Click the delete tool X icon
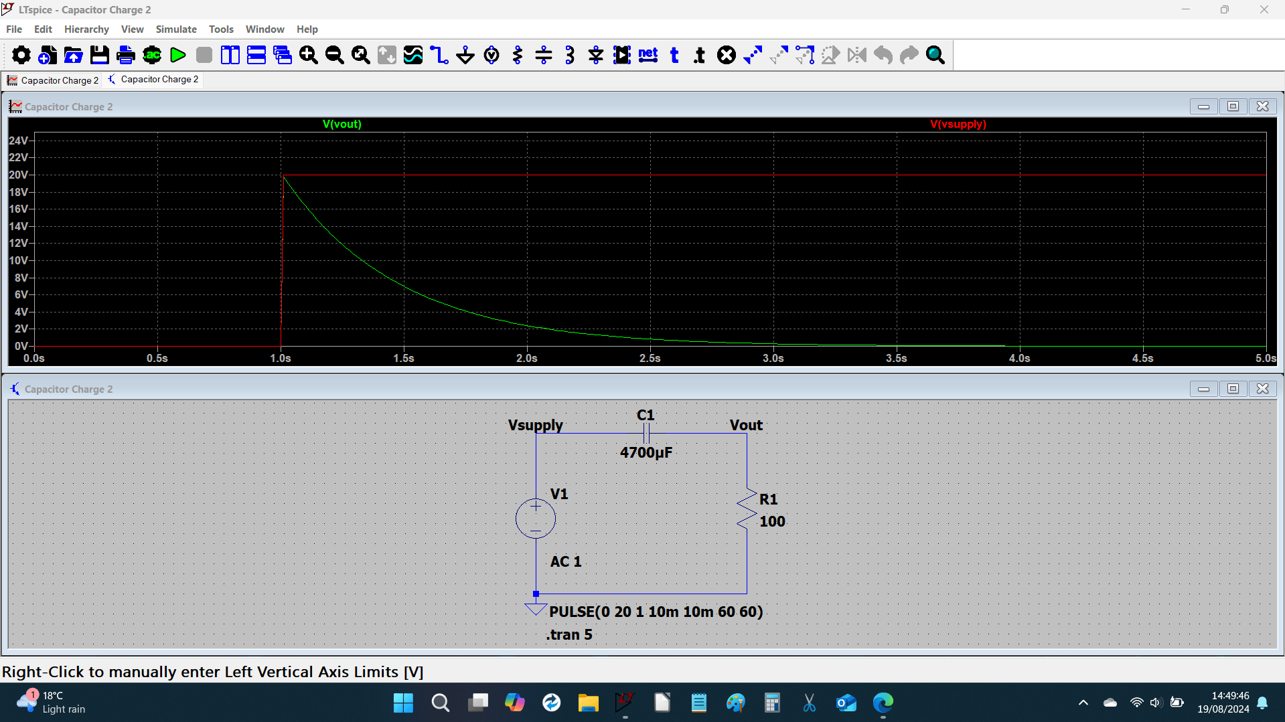This screenshot has height=722, width=1285. click(x=727, y=55)
